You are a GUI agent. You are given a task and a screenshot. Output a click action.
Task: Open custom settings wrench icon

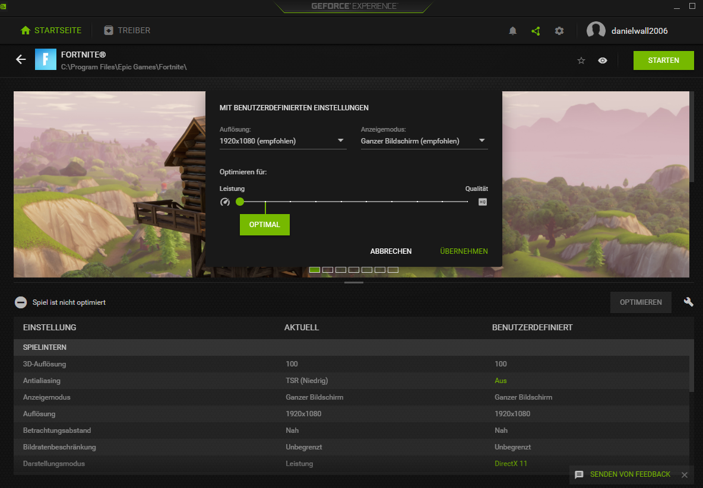688,302
